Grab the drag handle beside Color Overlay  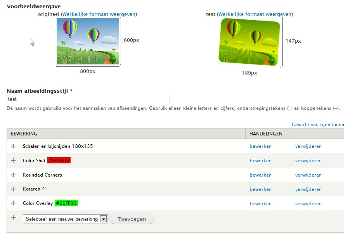tap(13, 203)
